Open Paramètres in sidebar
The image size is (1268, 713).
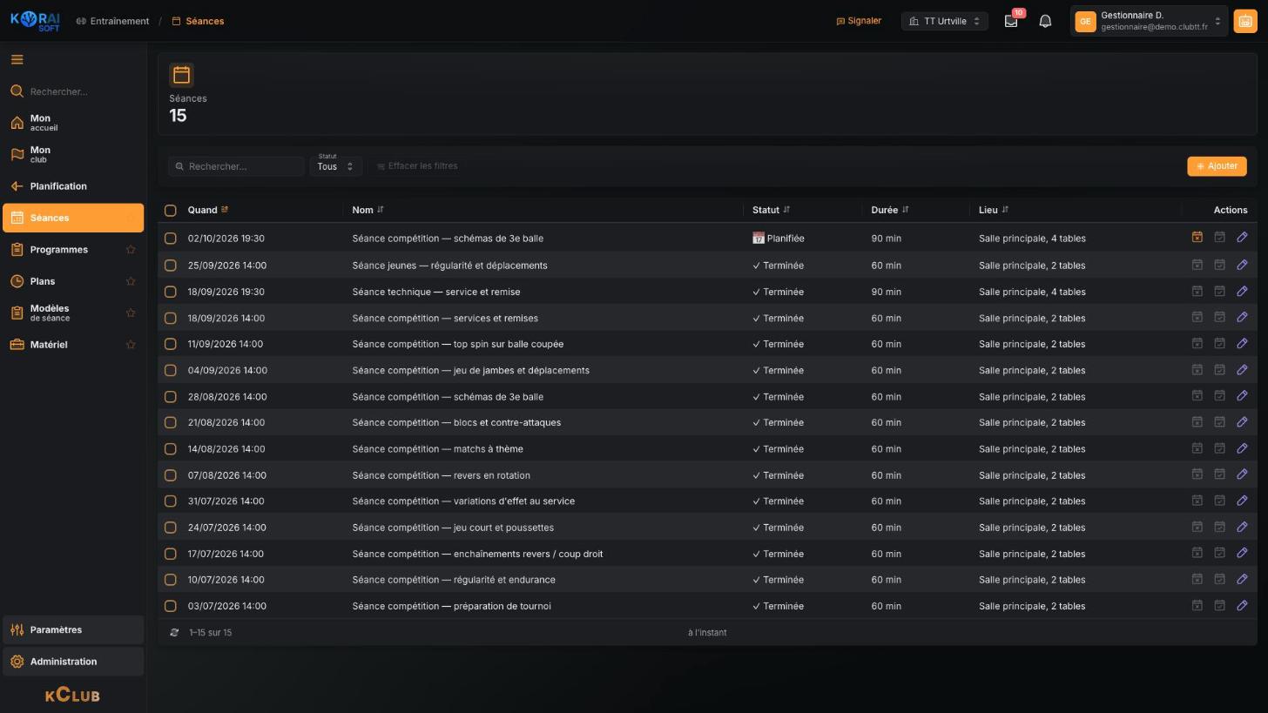(73, 629)
